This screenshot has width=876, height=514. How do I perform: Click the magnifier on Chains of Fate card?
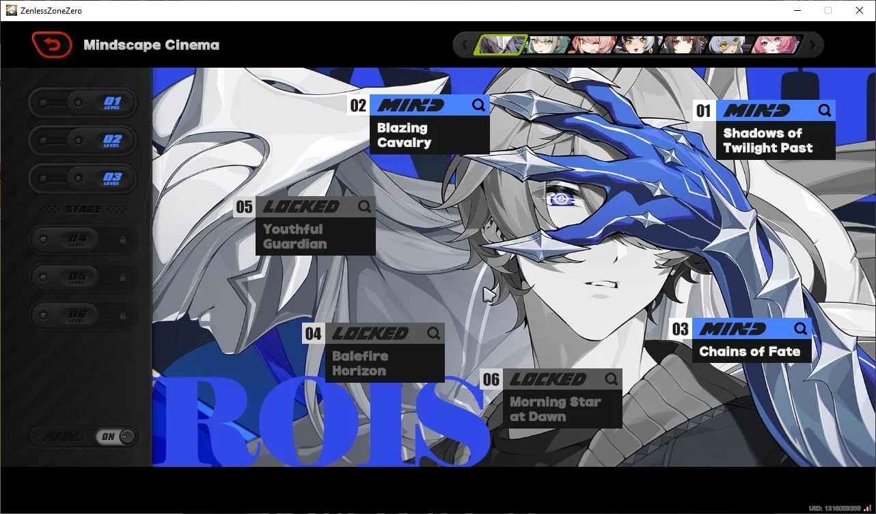801,329
